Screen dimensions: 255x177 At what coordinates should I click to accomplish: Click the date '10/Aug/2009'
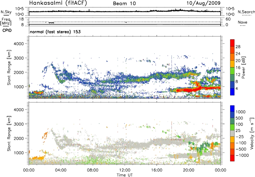click(x=203, y=3)
